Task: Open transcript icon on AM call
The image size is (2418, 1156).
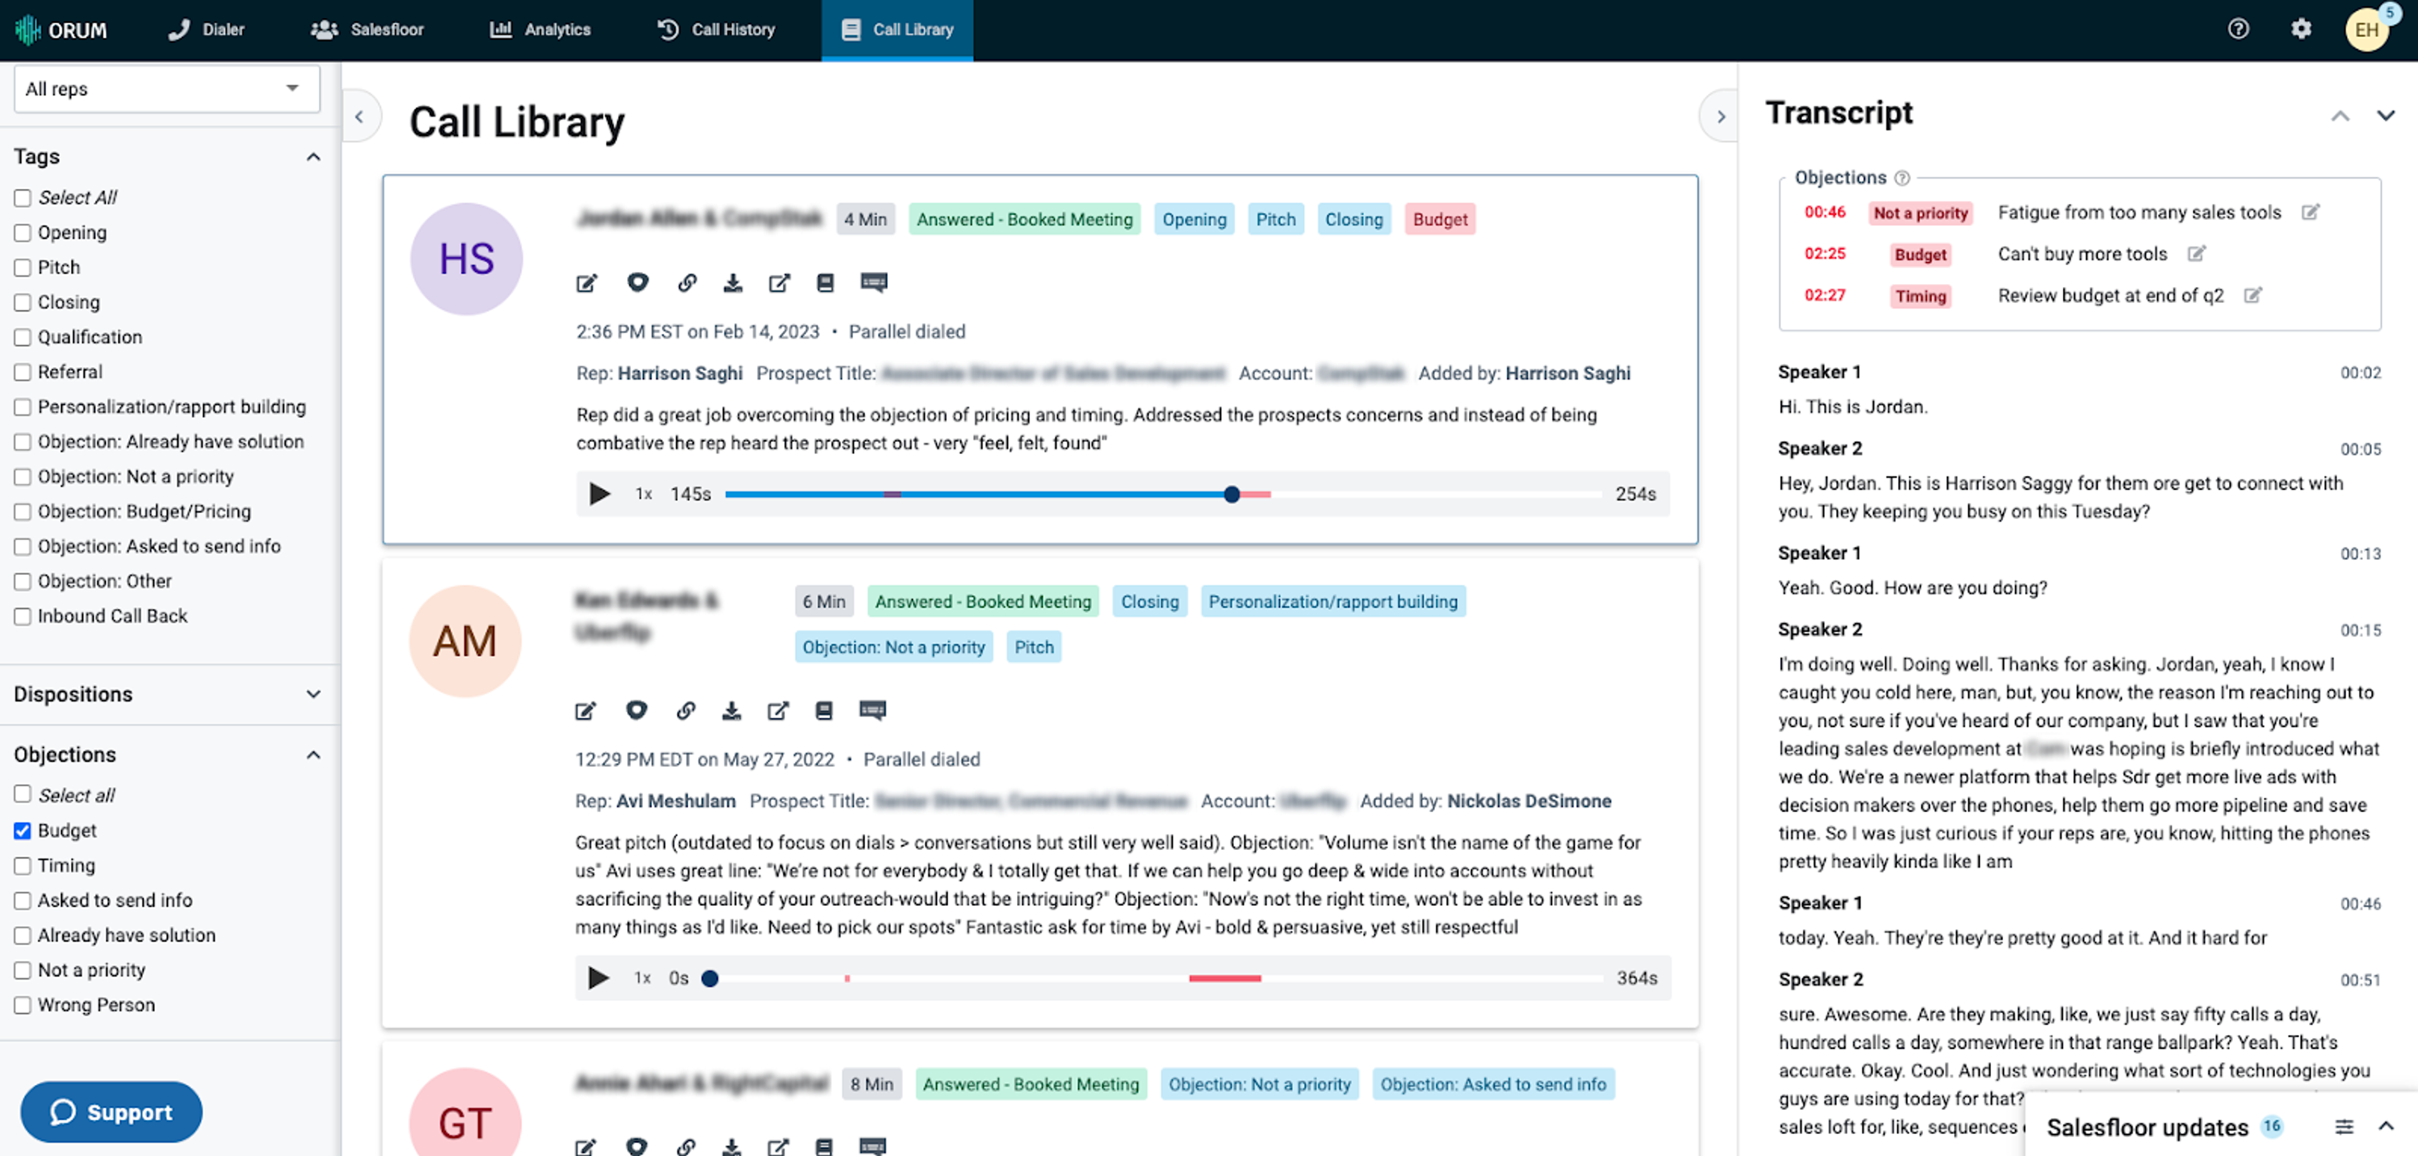Action: point(872,710)
